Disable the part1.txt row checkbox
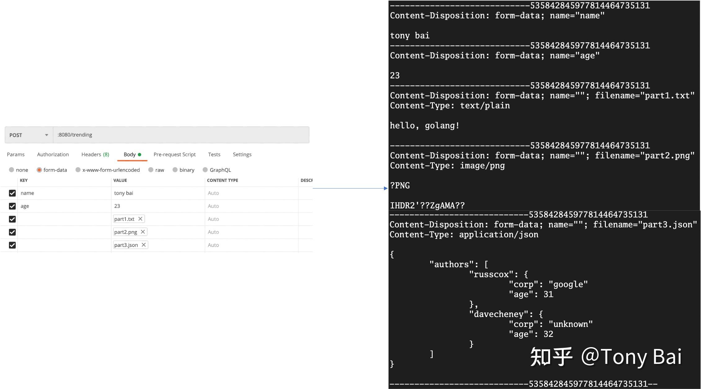Image resolution: width=701 pixels, height=389 pixels. point(12,219)
